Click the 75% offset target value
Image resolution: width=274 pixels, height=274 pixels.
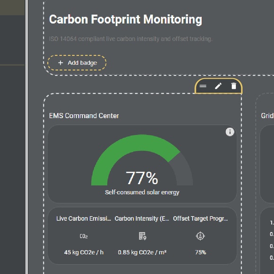click(x=200, y=252)
